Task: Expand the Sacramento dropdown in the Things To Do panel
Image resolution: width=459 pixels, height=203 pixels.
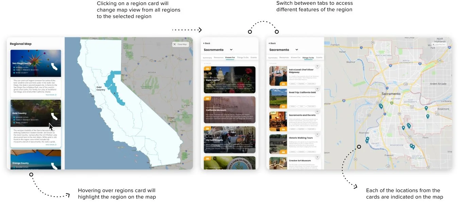Action: pyautogui.click(x=297, y=50)
